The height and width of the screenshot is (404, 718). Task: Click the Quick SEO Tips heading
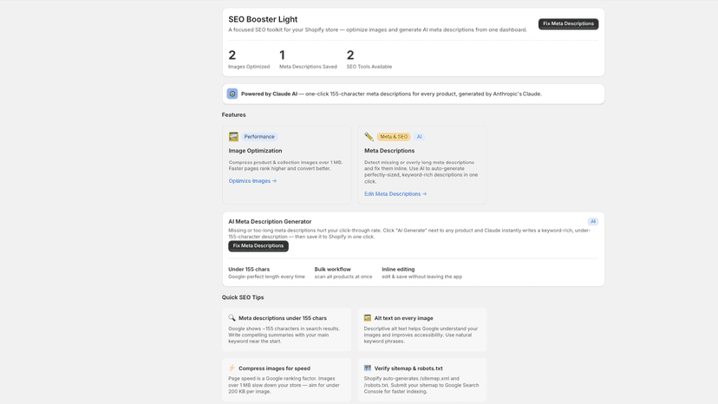(x=243, y=297)
